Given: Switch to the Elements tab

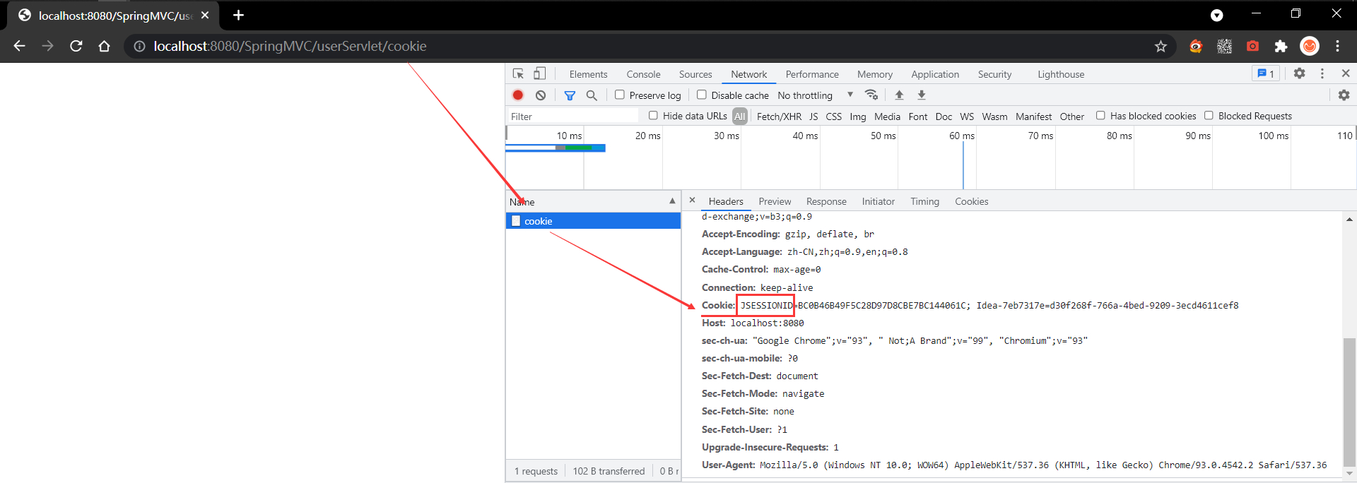Looking at the screenshot, I should [588, 74].
